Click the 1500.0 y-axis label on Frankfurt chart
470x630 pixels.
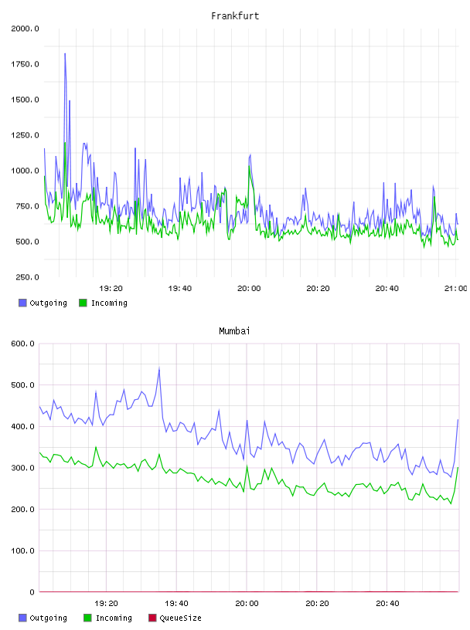[x=25, y=100]
